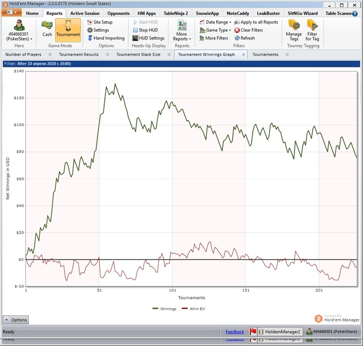Refresh the report

245,38
